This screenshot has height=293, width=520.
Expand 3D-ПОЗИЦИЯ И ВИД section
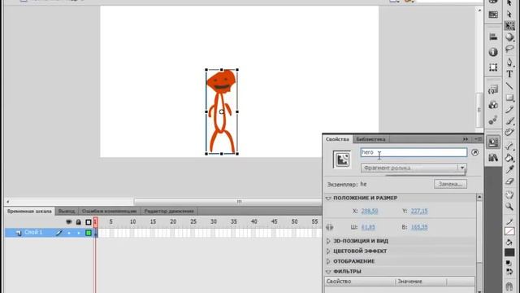[328, 241]
